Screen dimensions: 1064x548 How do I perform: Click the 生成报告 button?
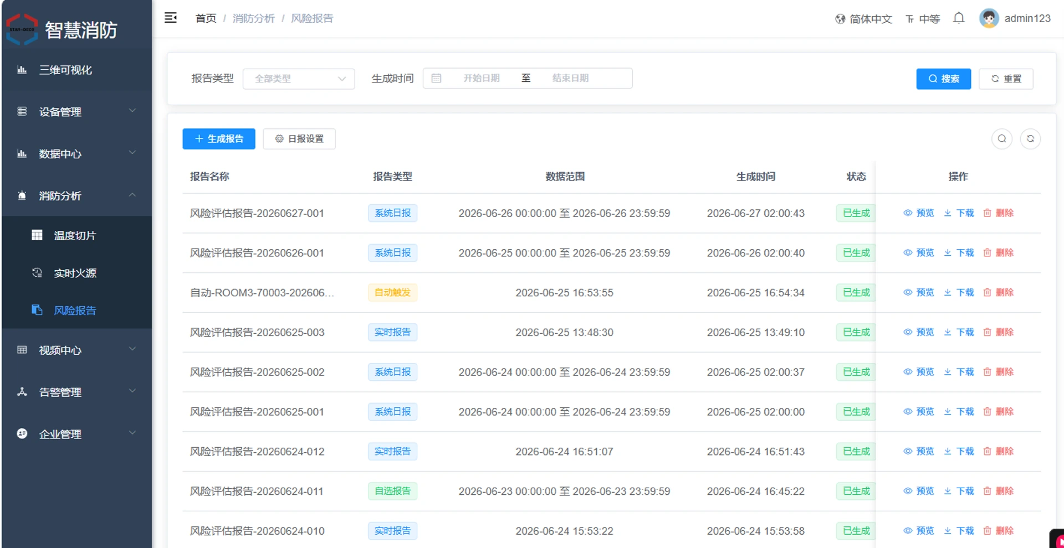[219, 139]
